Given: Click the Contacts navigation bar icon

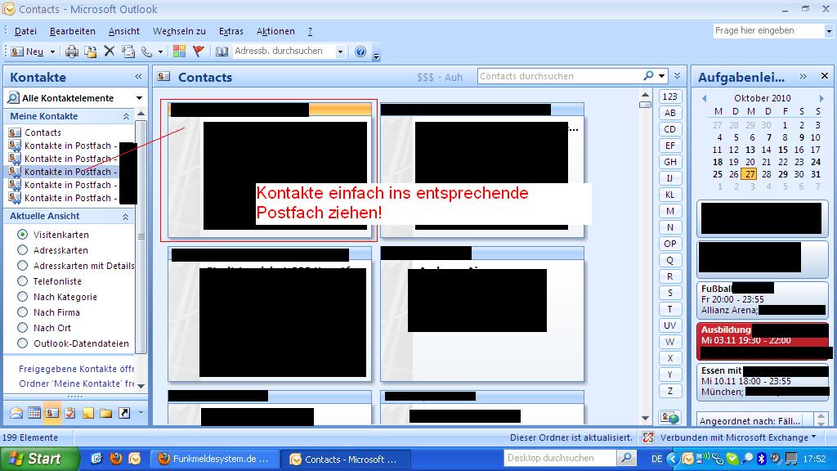Looking at the screenshot, I should coord(52,413).
